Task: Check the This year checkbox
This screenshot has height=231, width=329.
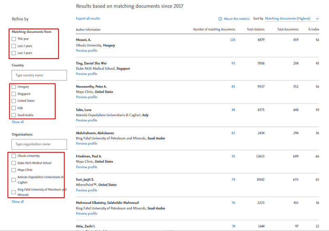Action: (x=14, y=39)
